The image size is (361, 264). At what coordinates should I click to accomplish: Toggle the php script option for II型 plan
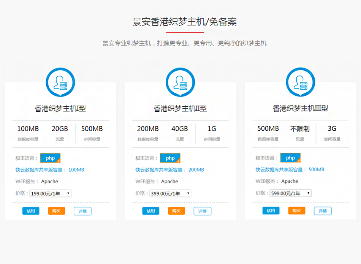[x=170, y=158]
